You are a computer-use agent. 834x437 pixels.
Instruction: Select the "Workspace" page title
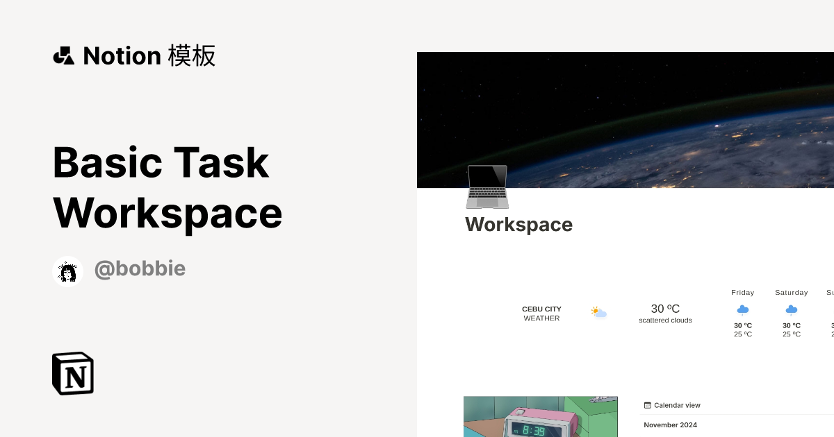click(x=518, y=224)
